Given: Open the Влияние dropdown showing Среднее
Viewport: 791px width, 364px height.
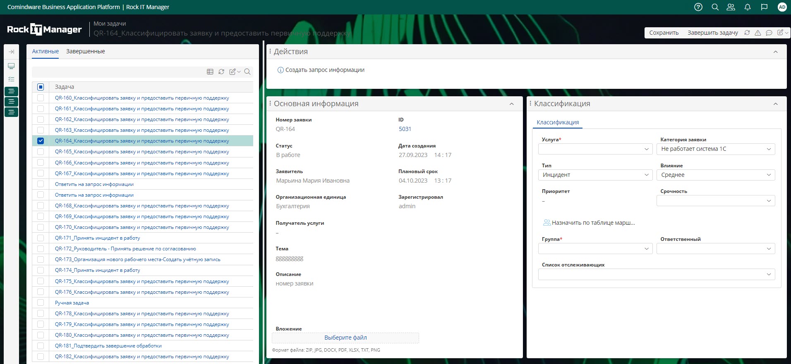Looking at the screenshot, I should coord(716,175).
